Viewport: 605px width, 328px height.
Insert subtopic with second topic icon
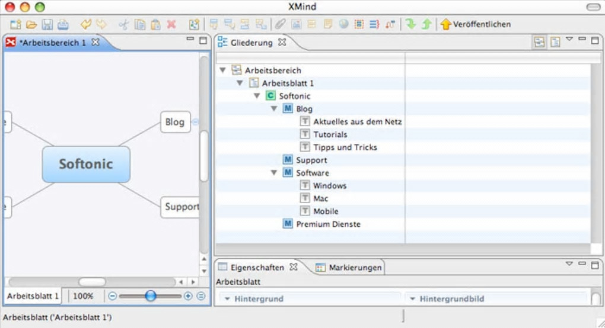[x=230, y=25]
